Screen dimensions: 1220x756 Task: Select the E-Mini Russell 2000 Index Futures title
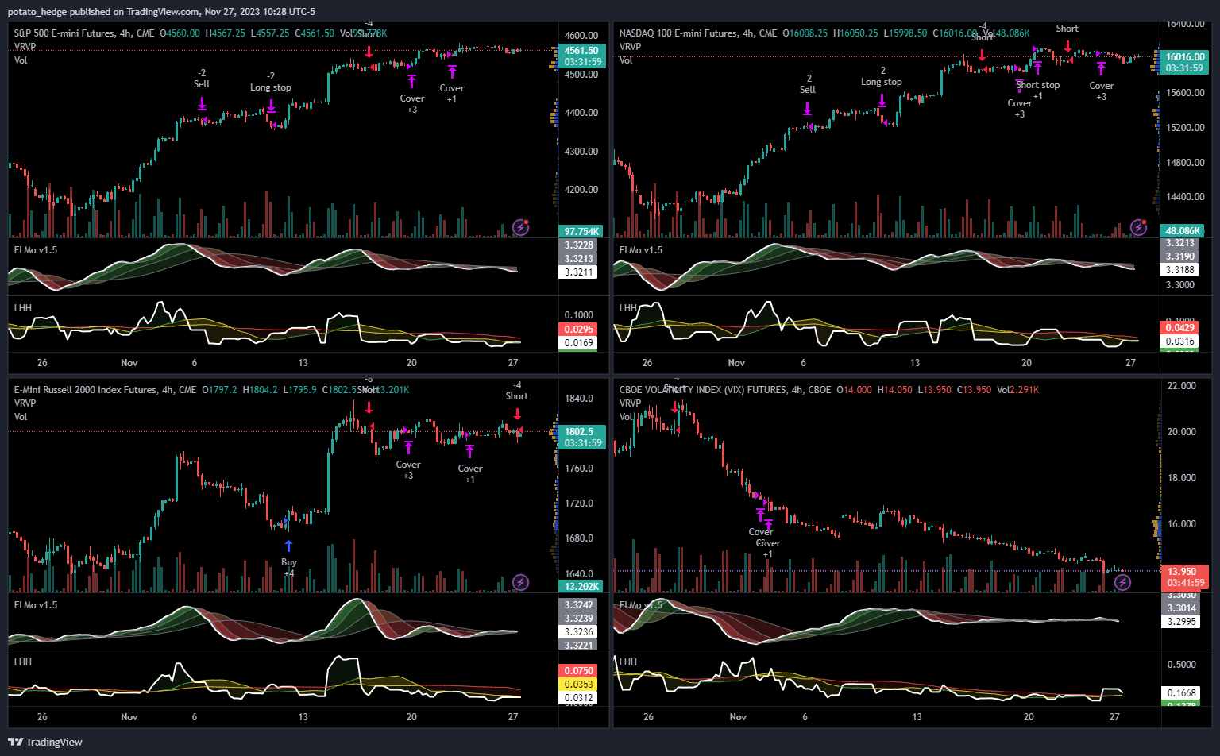click(105, 390)
